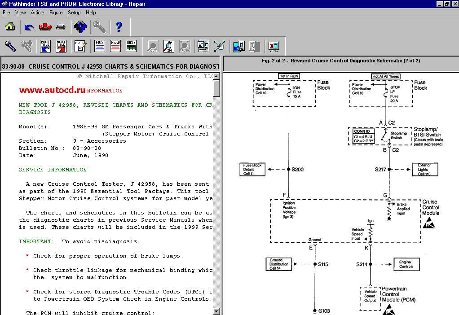Click the grayed wrench tool icon

(x=100, y=27)
